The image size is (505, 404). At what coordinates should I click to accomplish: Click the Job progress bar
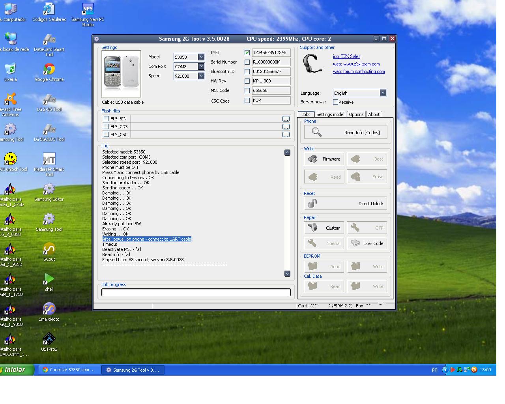tap(196, 292)
